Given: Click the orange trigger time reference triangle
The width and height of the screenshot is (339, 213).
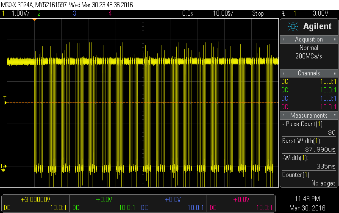Looking at the screenshot, I should tap(35, 20).
